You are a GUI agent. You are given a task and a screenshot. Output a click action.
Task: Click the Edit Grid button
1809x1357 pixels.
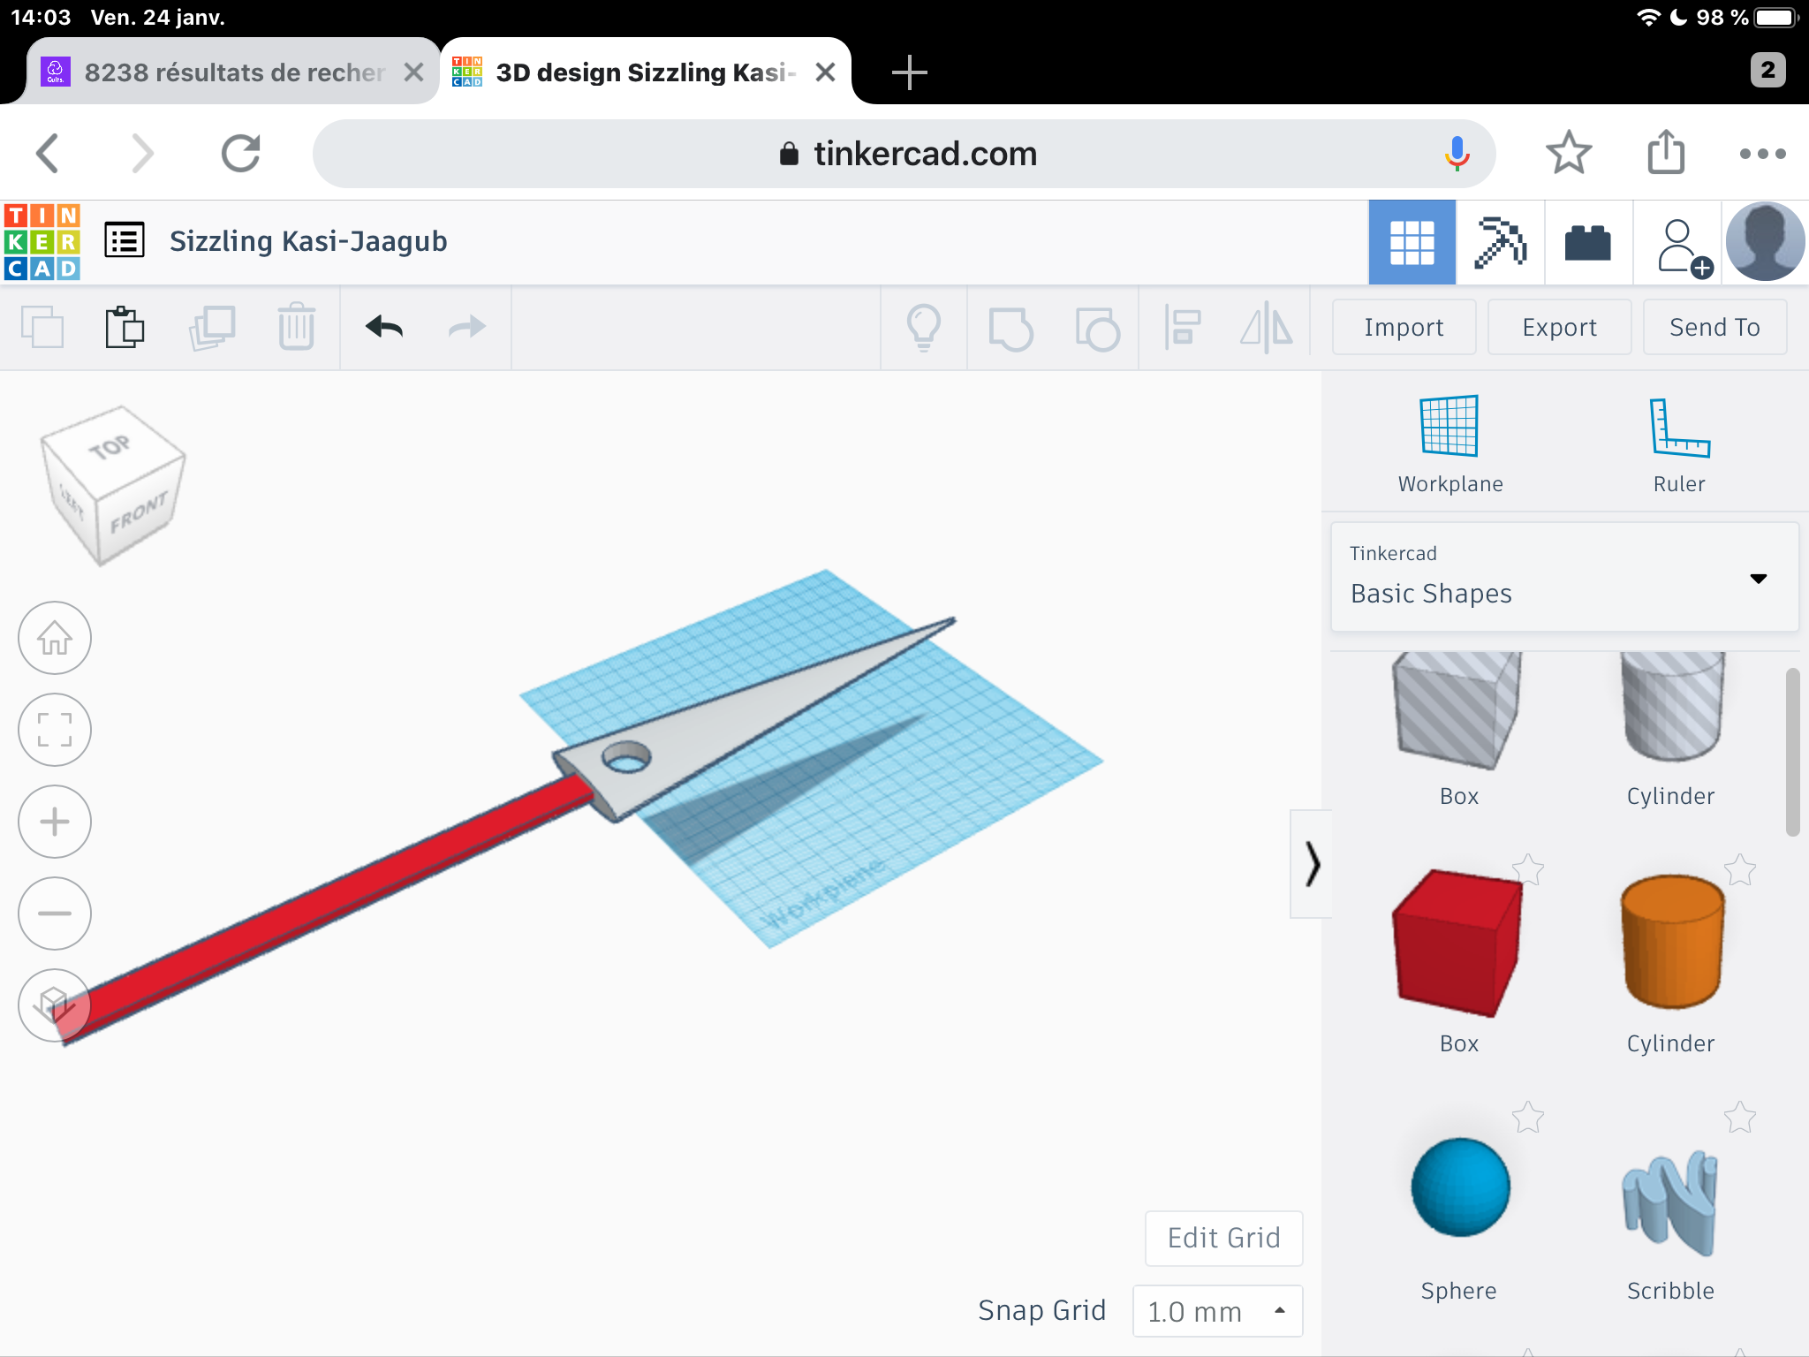(1223, 1238)
